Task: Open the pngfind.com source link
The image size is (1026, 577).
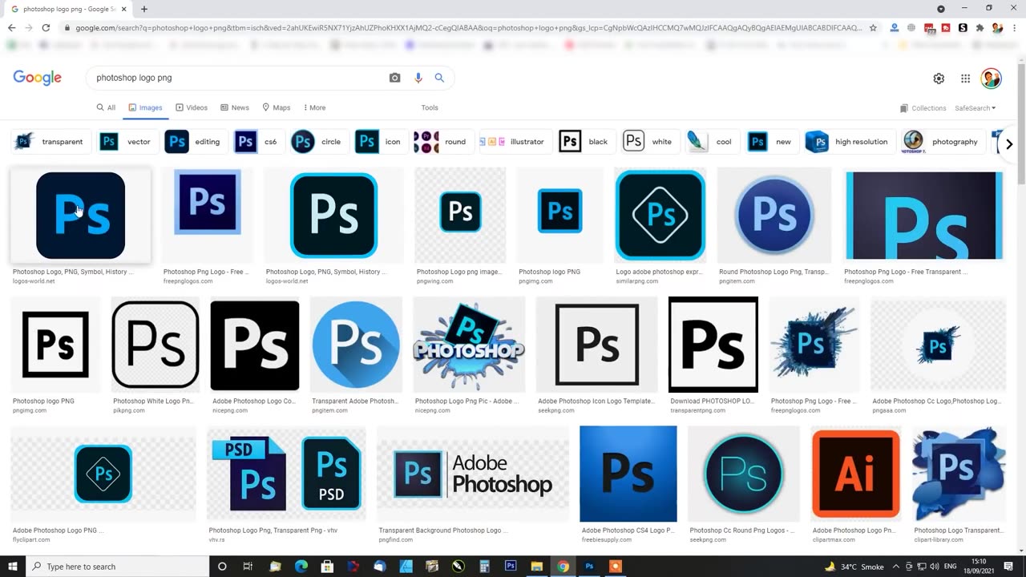Action: tap(394, 539)
